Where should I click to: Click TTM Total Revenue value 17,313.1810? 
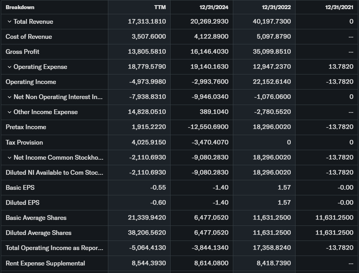[147, 22]
